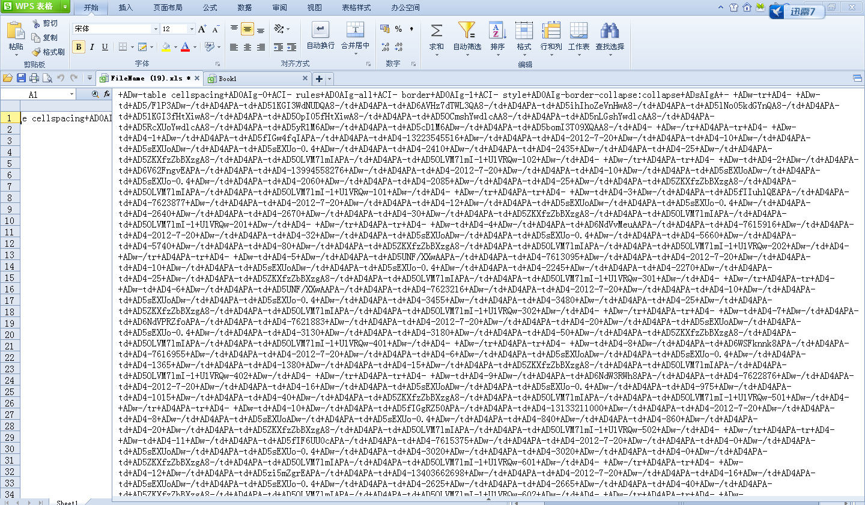Apply percent style format
865x505 pixels.
coord(398,29)
